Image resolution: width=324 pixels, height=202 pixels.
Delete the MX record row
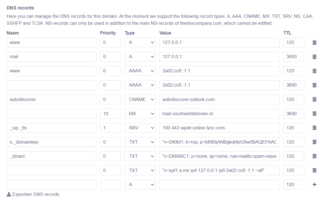coord(314,114)
